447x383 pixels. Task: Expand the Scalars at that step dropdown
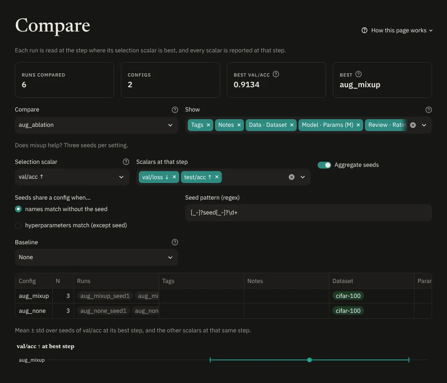[302, 177]
